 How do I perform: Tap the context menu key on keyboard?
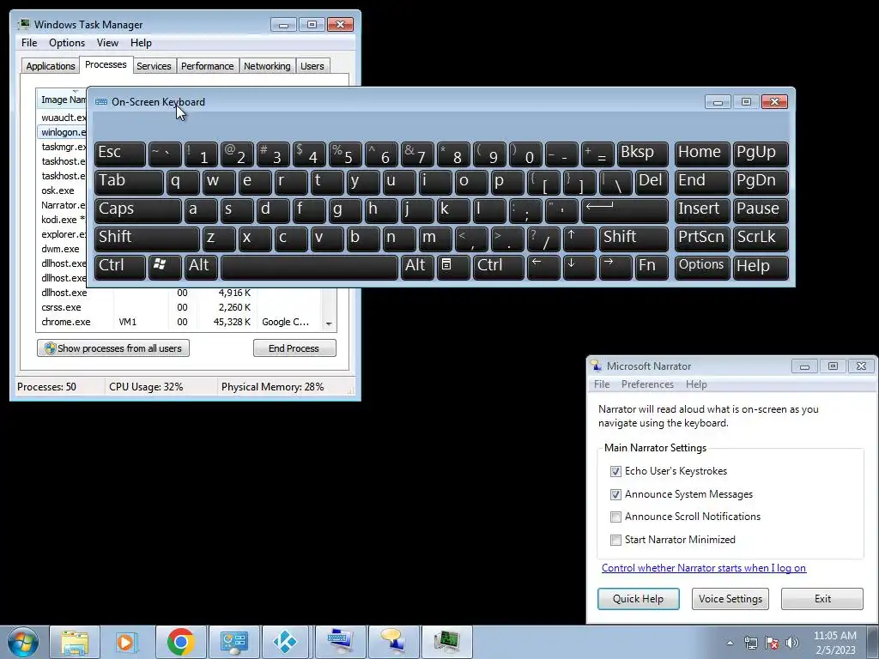453,266
